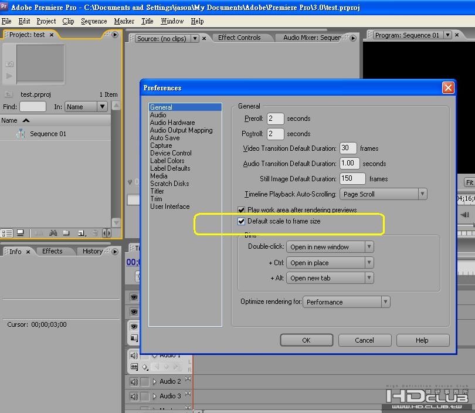This screenshot has height=413, width=475.
Task: Click Cancel in Preferences dialog
Action: coord(364,340)
